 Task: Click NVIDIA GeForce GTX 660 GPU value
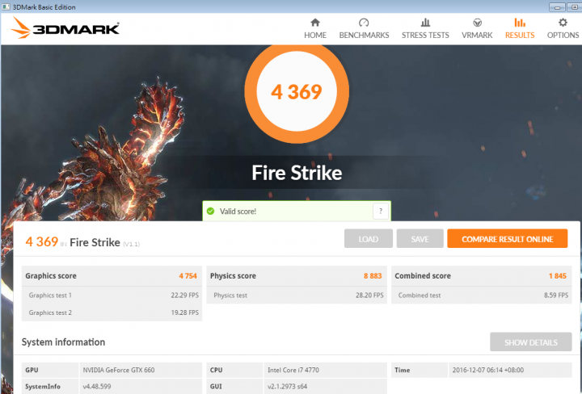point(118,370)
